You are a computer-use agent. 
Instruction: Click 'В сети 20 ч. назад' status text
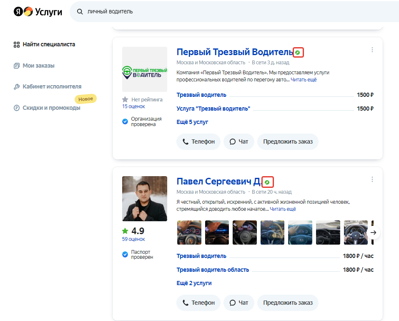271,192
